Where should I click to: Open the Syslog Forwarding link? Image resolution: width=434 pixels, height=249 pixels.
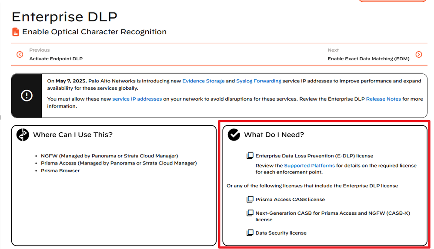[258, 81]
